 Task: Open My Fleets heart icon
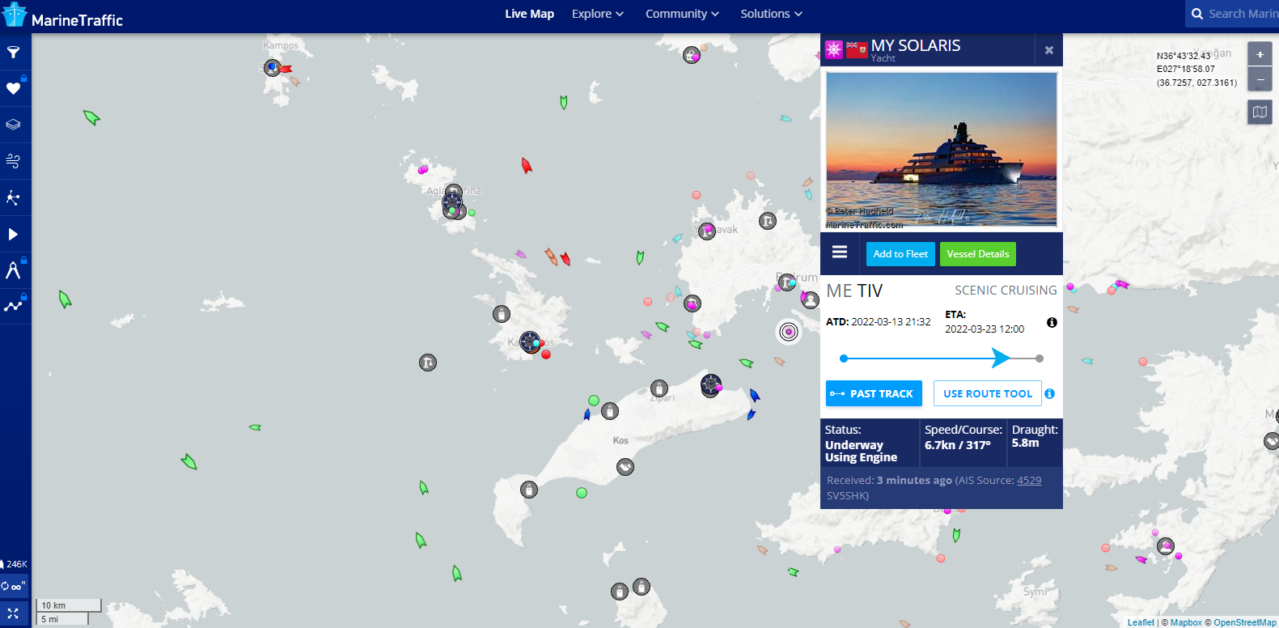tap(14, 88)
